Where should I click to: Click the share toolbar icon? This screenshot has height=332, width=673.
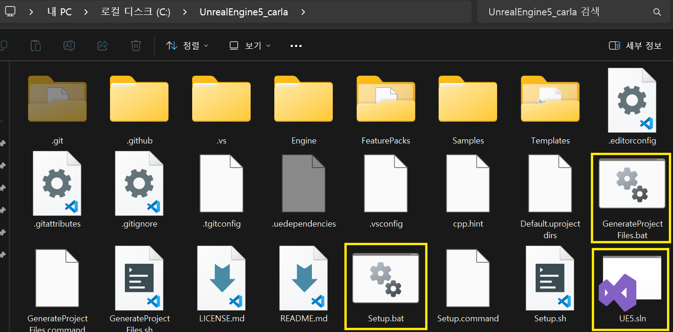tap(103, 46)
